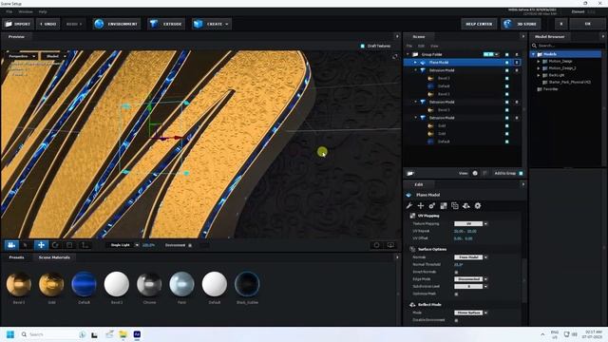This screenshot has height=342, width=608.
Task: Toggle visibility of Plane Model
Action: (506, 63)
